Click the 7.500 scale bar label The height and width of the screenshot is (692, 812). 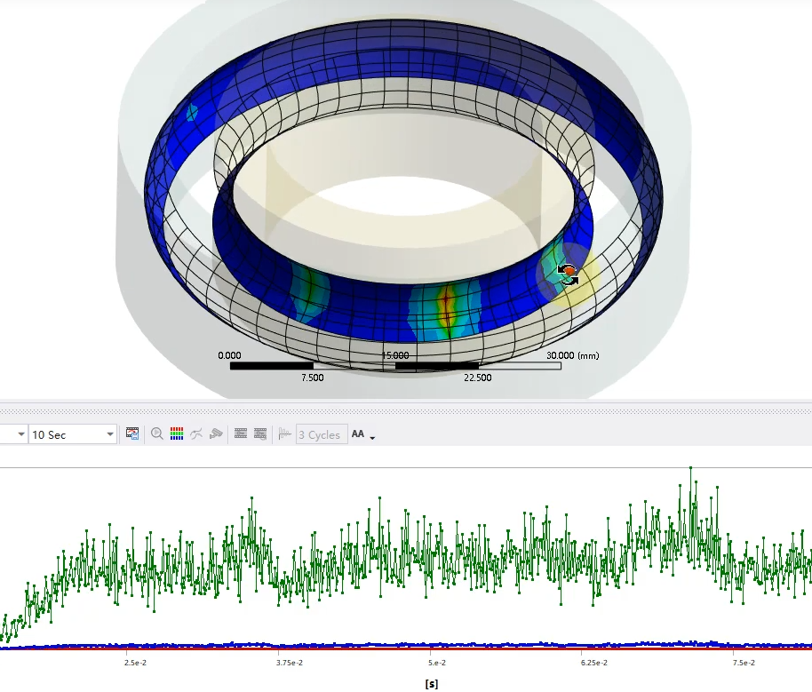click(x=312, y=378)
